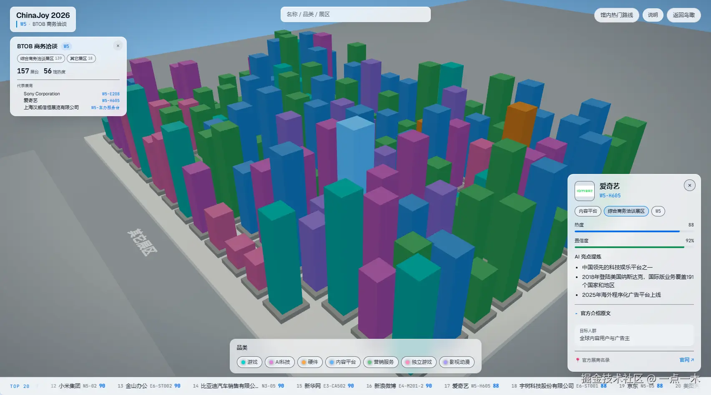The image size is (711, 395).
Task: Click booth code W5-主办服务台
Action: (106, 107)
